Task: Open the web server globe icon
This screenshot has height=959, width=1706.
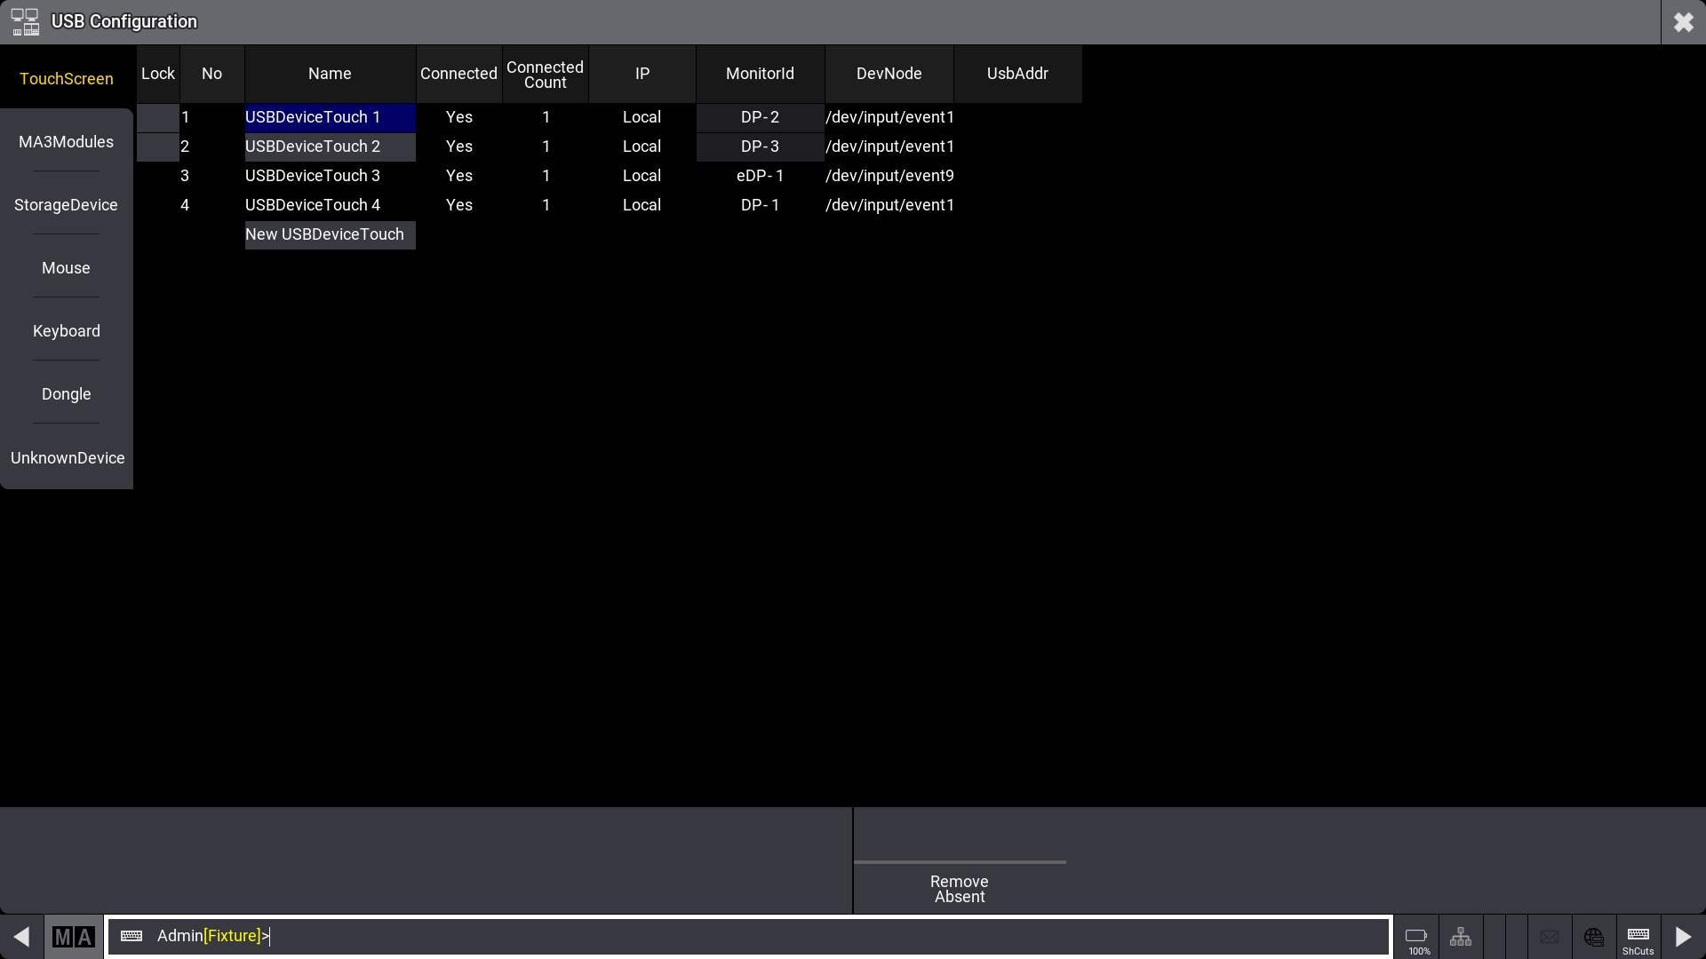Action: click(x=1594, y=937)
